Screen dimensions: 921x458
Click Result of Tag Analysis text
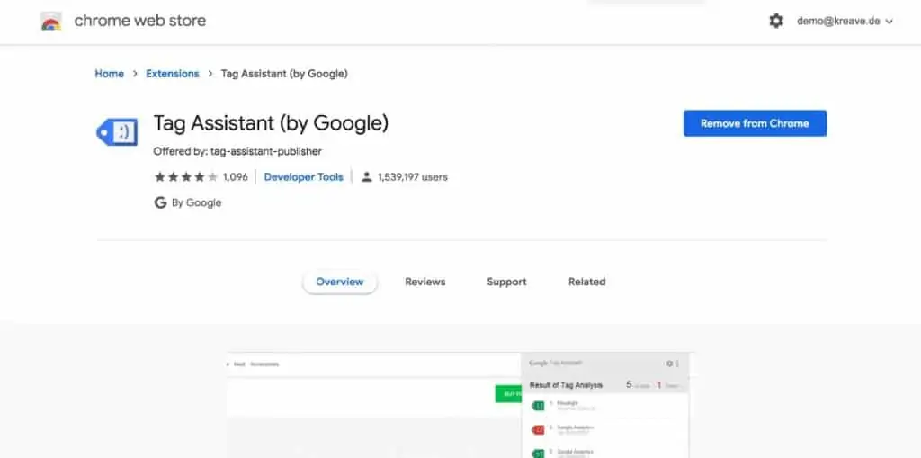click(x=566, y=385)
